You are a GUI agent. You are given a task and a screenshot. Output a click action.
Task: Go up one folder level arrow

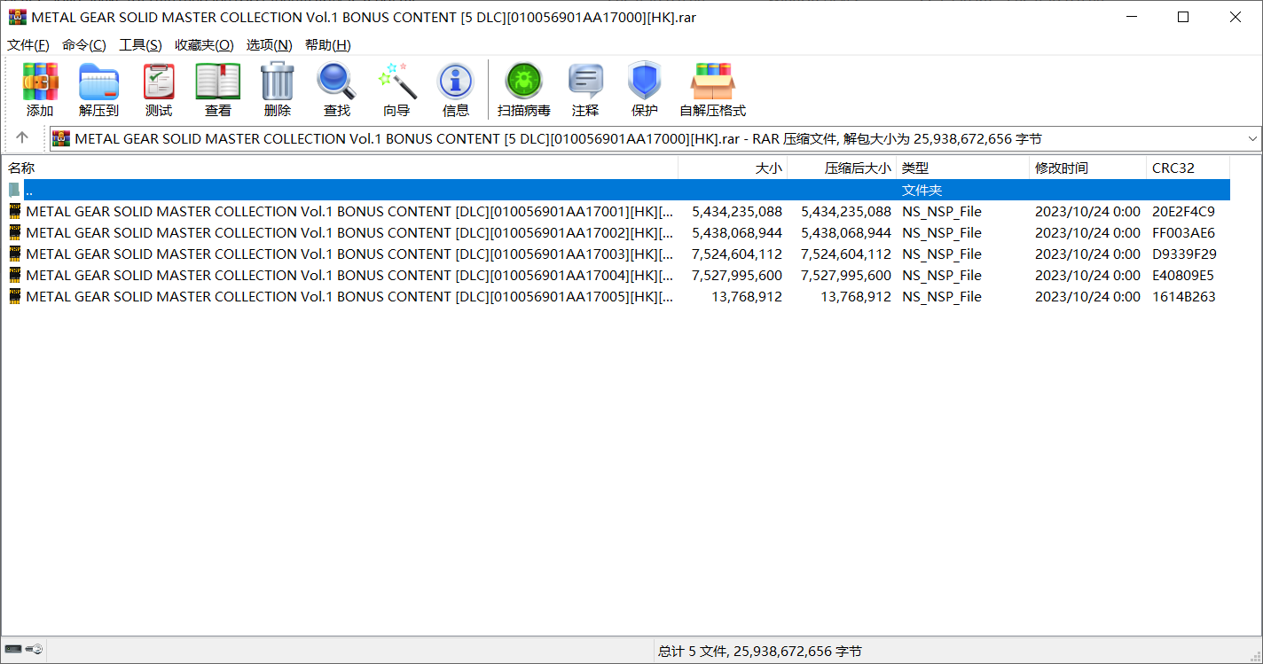pyautogui.click(x=22, y=137)
